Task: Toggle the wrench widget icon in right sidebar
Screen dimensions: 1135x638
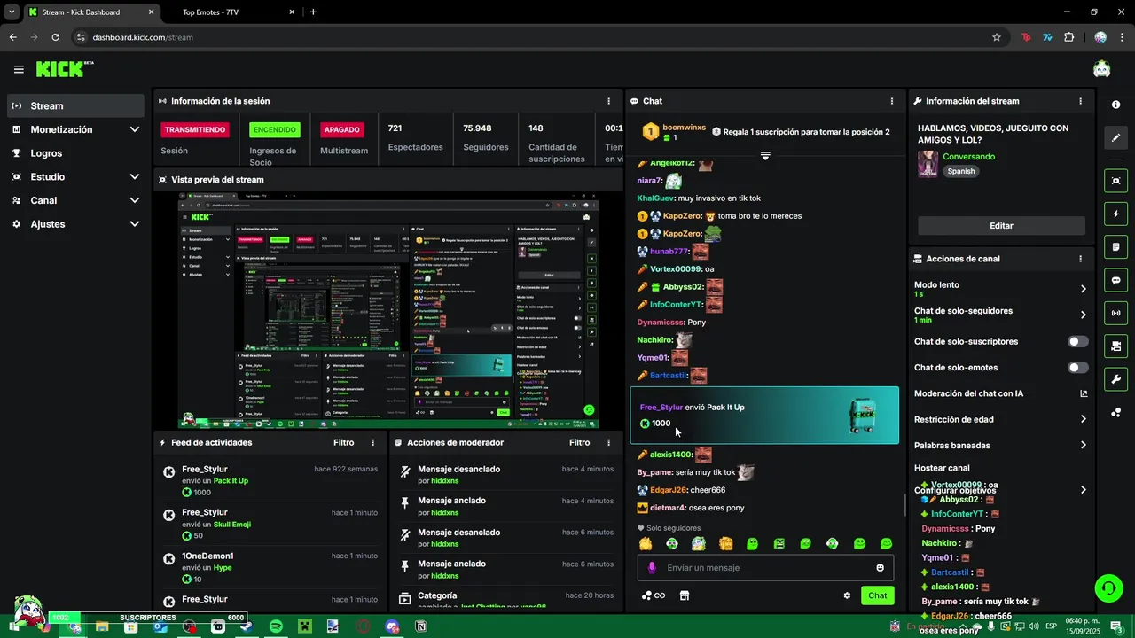Action: [1115, 379]
